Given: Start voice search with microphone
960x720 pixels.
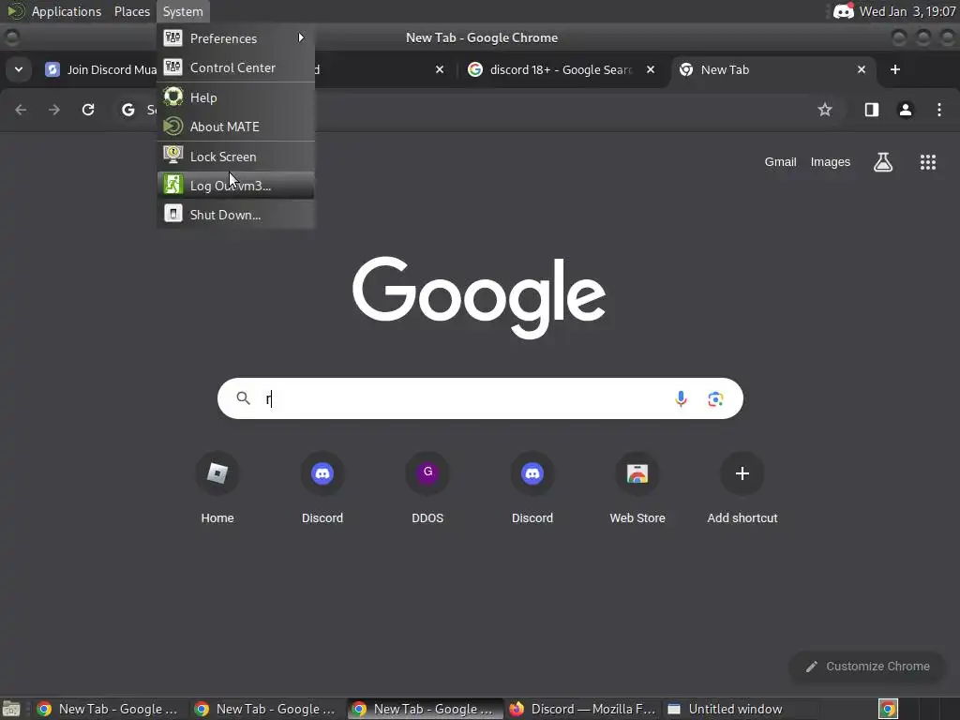Looking at the screenshot, I should coord(681,398).
